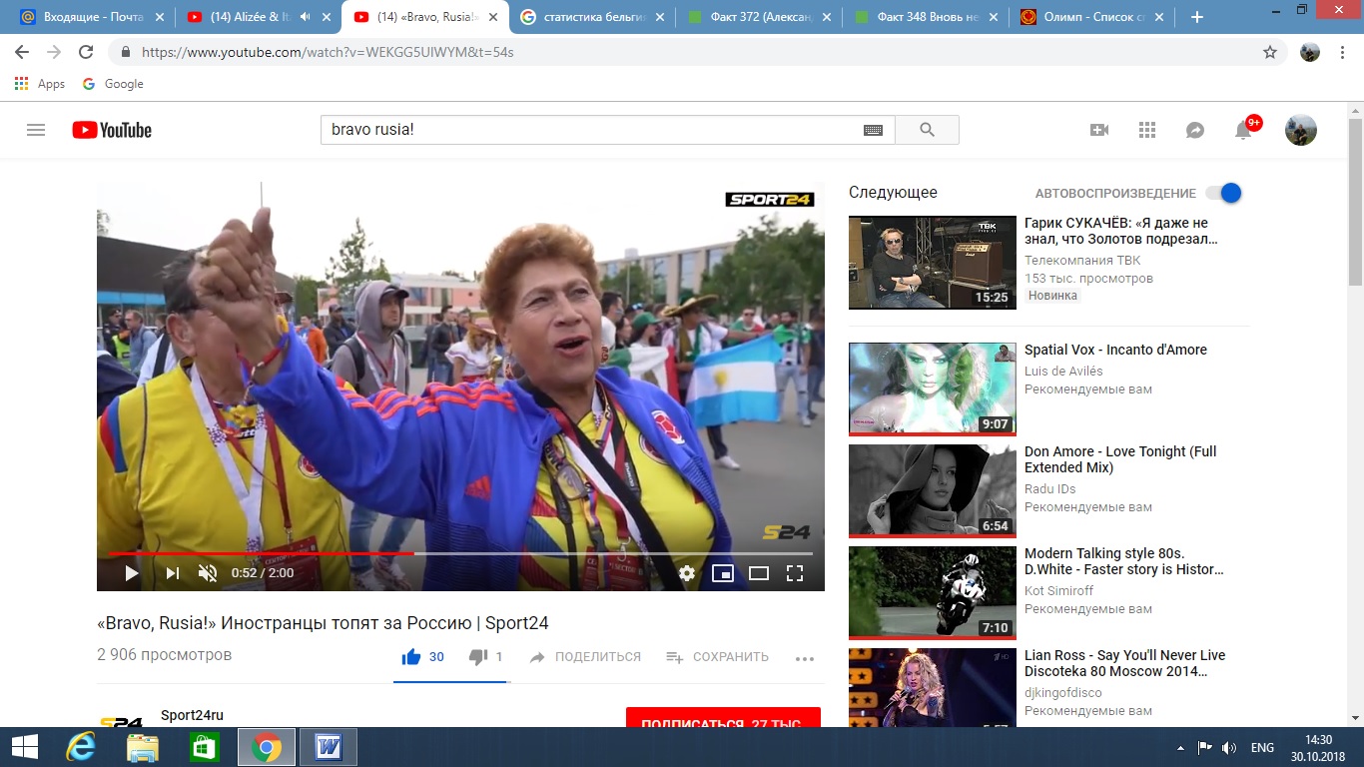Open File Explorer from the taskbar
Image resolution: width=1364 pixels, height=767 pixels.
(x=143, y=747)
